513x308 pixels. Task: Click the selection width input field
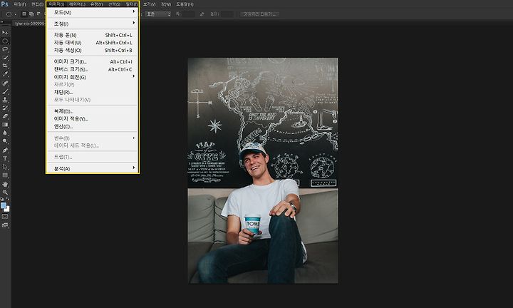click(x=188, y=14)
